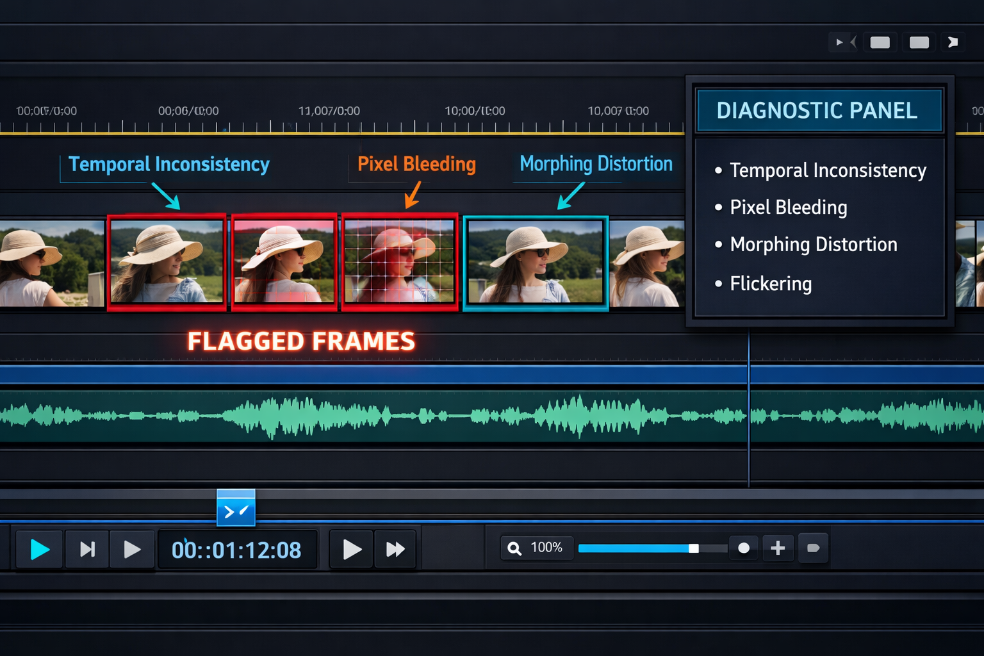Enable the first rectangle toggle in the top-right toolbar
This screenshot has width=984, height=656.
point(880,42)
